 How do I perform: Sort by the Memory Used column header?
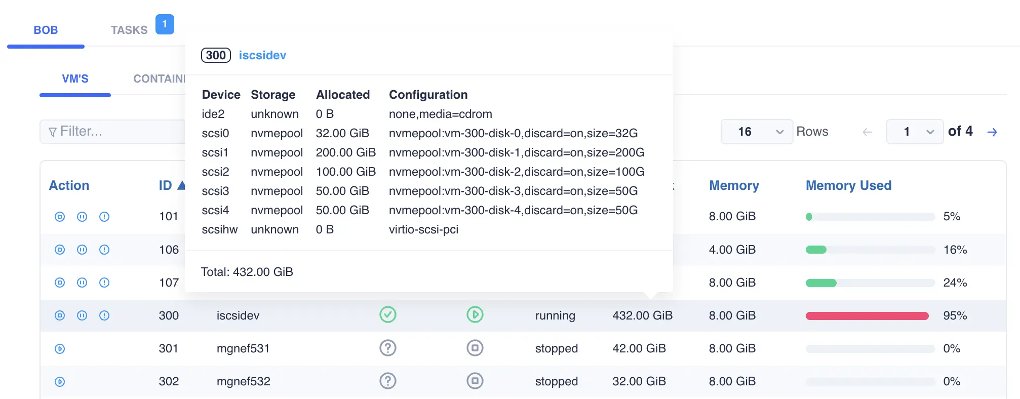pyautogui.click(x=848, y=185)
